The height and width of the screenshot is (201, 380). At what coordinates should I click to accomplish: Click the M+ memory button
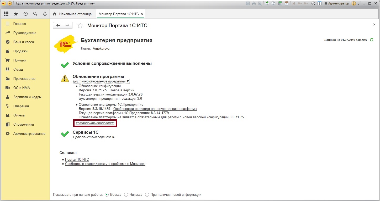[x=300, y=3]
